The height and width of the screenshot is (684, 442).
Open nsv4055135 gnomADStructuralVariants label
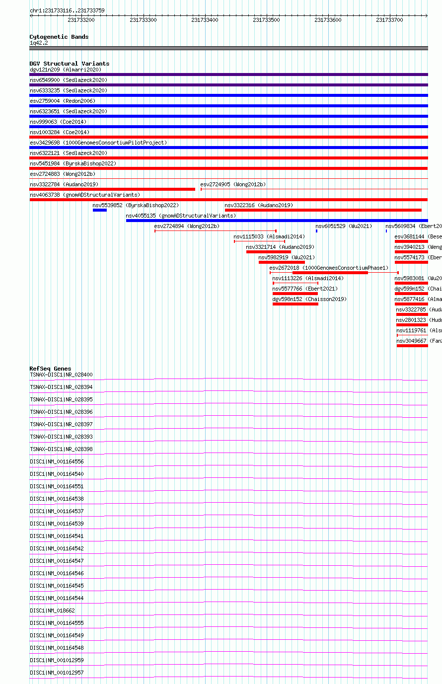(181, 216)
